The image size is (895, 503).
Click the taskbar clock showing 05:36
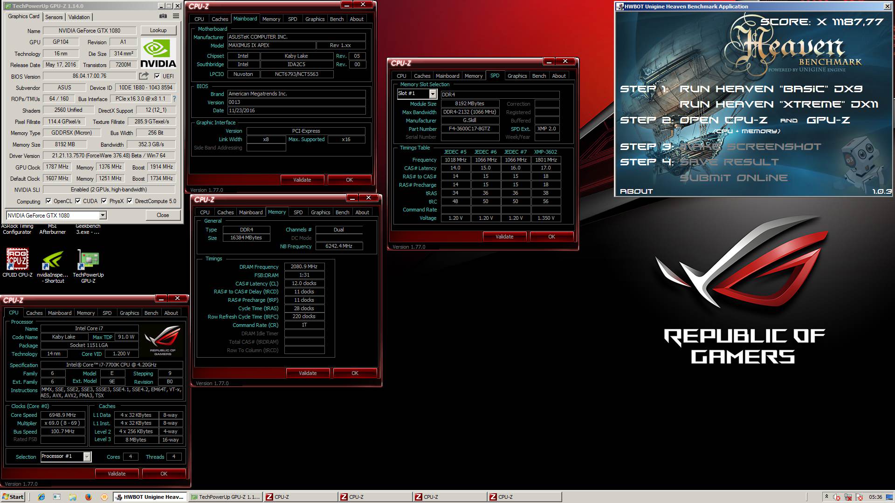875,497
